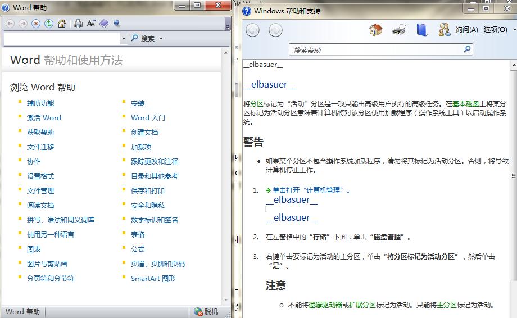Open the 创建文档 topic
The width and height of the screenshot is (517, 318).
(144, 133)
